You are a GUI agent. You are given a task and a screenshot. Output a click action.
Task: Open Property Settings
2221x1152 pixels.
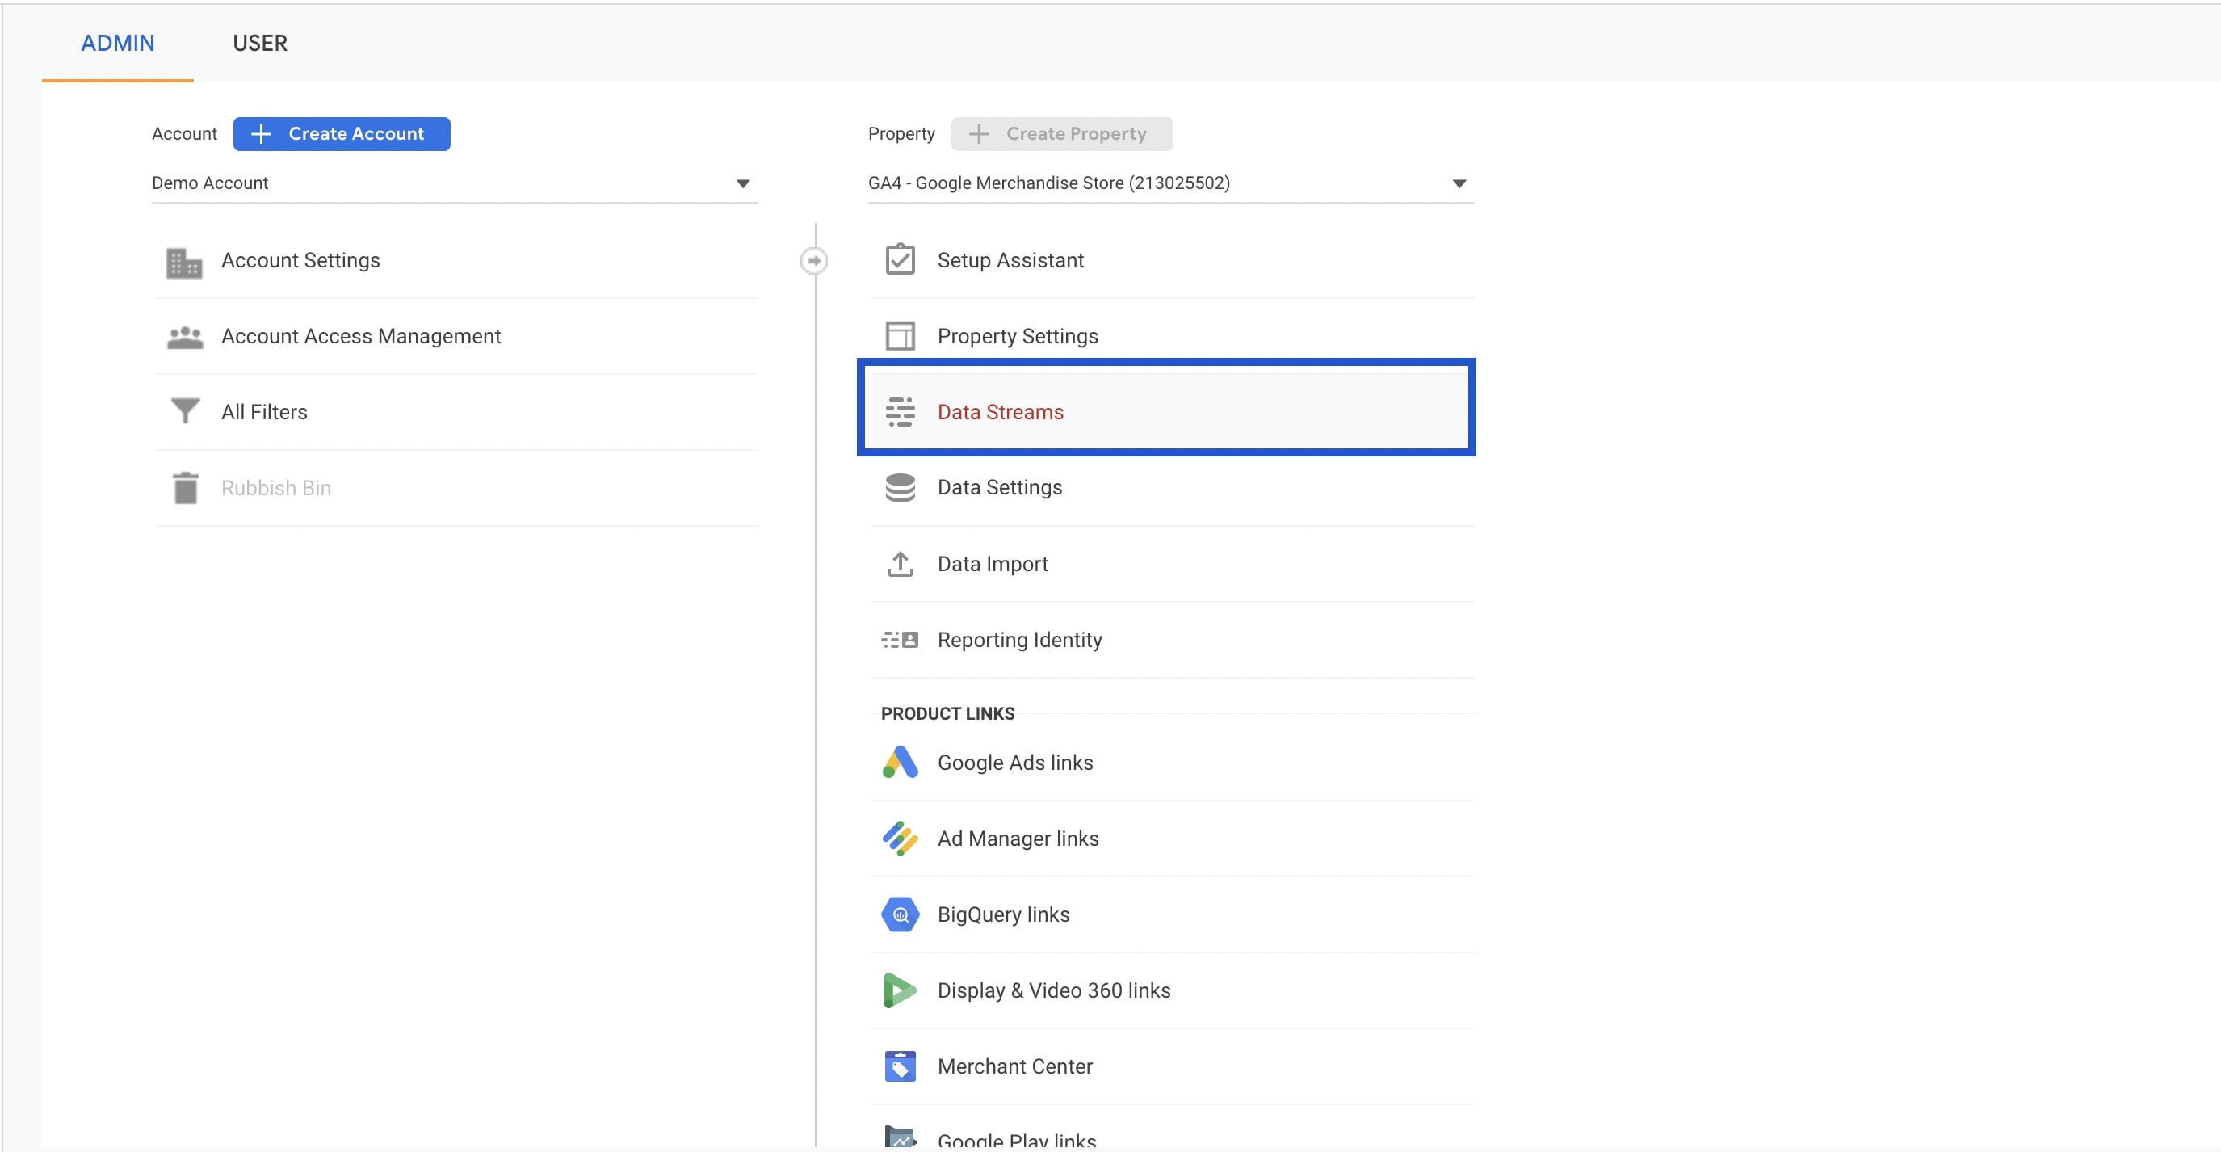pos(1173,336)
